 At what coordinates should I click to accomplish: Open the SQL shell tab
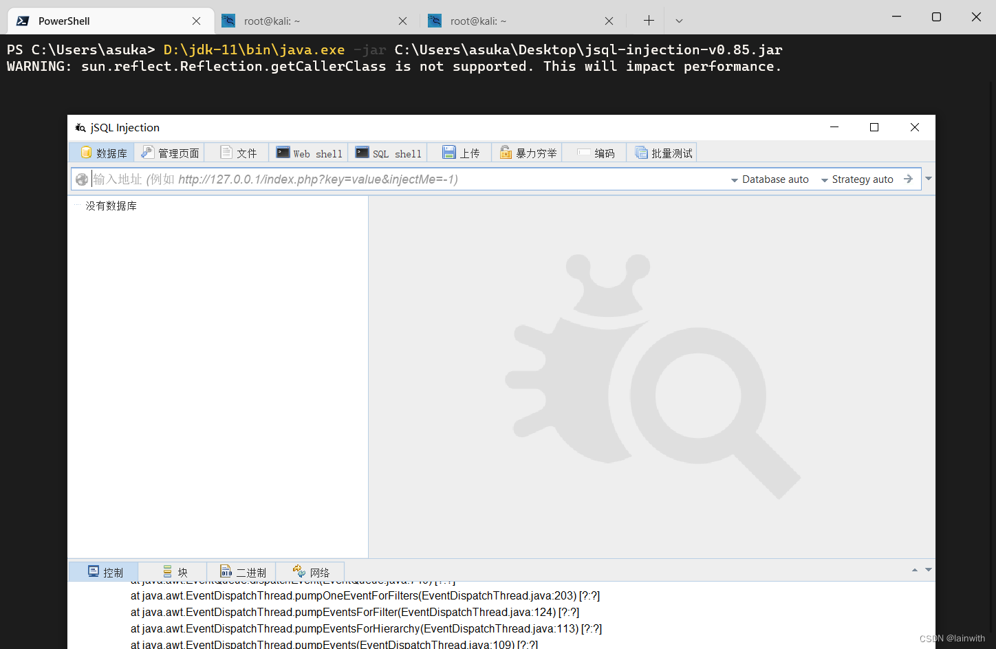388,153
